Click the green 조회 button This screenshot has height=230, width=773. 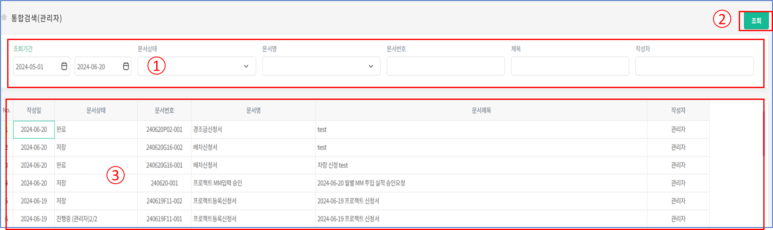pyautogui.click(x=756, y=21)
